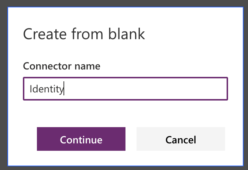Click blank dialog area below the buttons
The height and width of the screenshot is (170, 248).
(125, 158)
